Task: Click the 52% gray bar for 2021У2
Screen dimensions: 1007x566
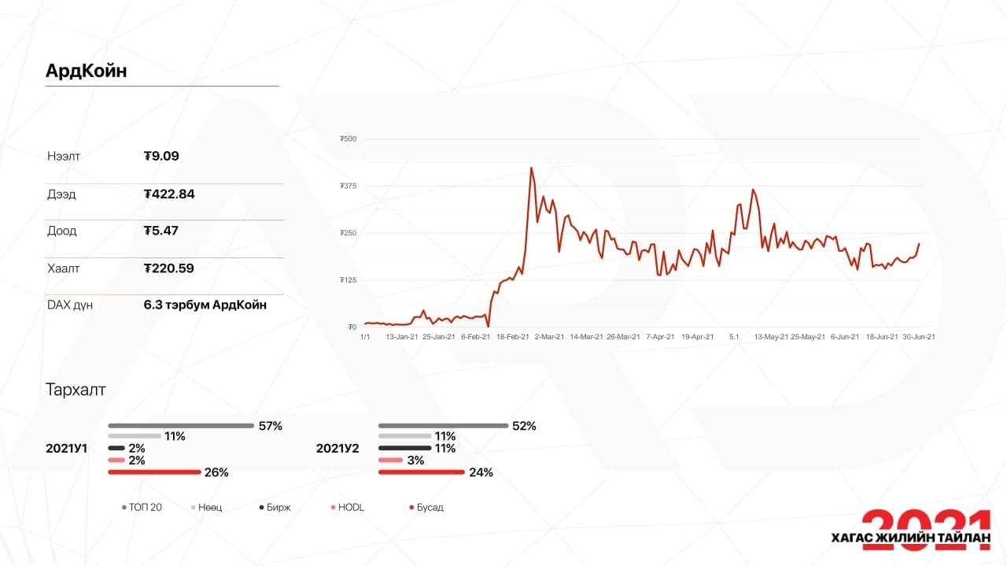Action: coord(443,426)
